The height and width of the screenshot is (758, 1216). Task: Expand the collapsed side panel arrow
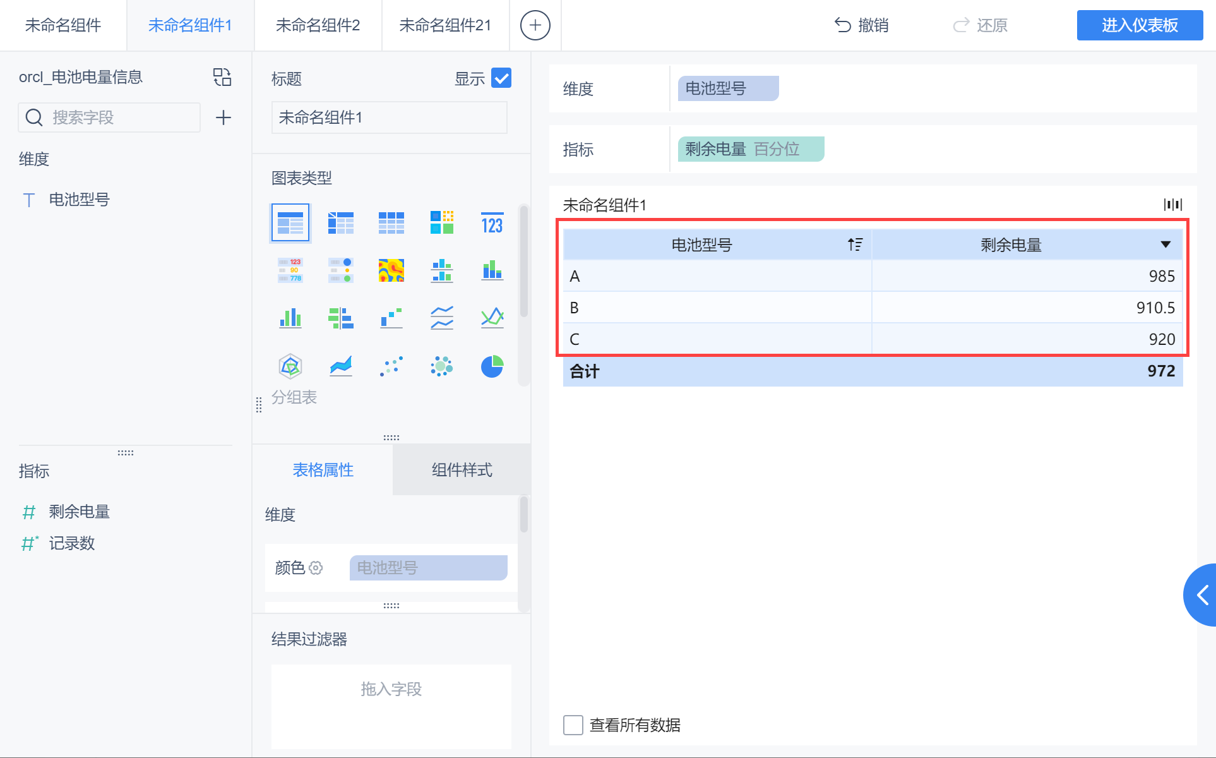click(x=1202, y=594)
